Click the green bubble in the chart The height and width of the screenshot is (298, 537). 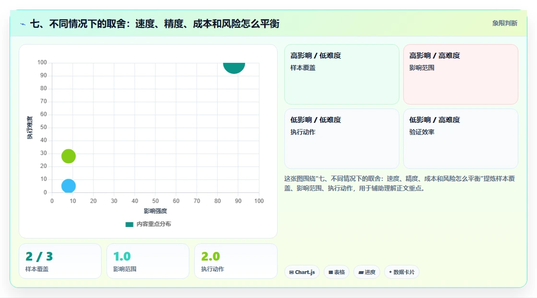(x=69, y=156)
